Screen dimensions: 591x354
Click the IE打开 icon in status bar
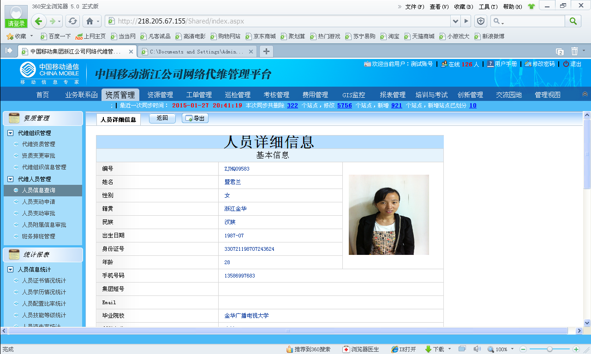[x=404, y=349]
